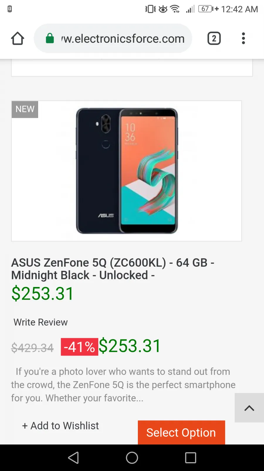Tap the ZenFone 5Q product description text
Screen dimensions: 264x471
pyautogui.click(x=123, y=385)
